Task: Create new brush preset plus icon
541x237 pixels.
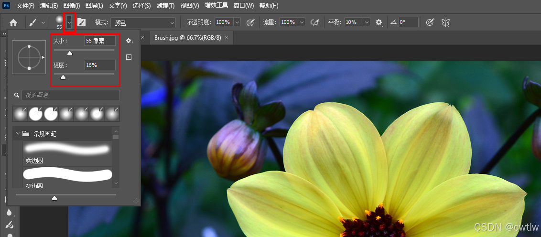Action: tap(129, 57)
